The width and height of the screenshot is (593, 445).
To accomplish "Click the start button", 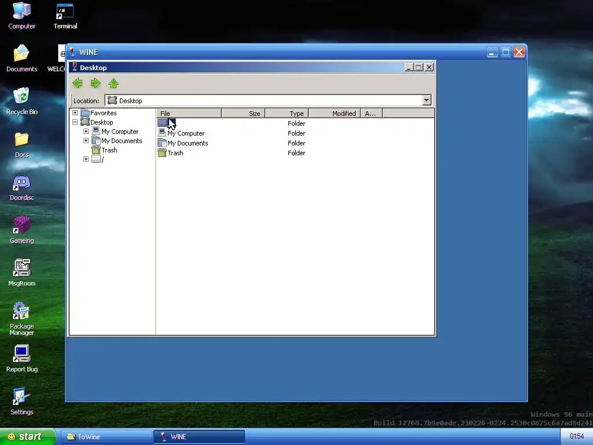I will [27, 437].
